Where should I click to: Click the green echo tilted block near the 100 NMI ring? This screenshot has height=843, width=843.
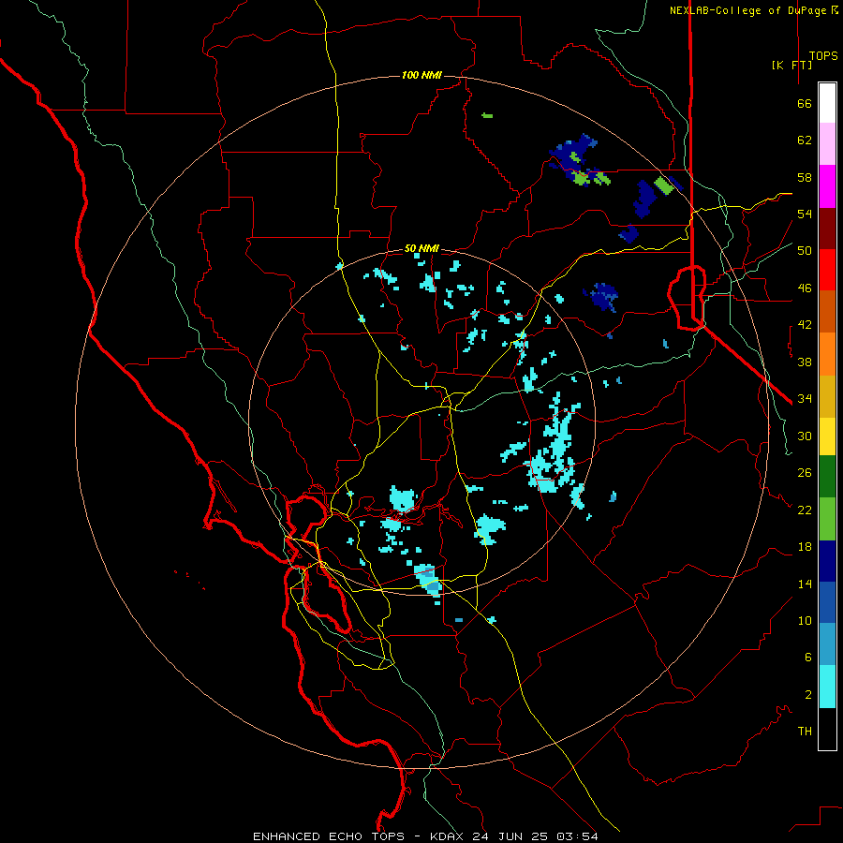pos(664,185)
